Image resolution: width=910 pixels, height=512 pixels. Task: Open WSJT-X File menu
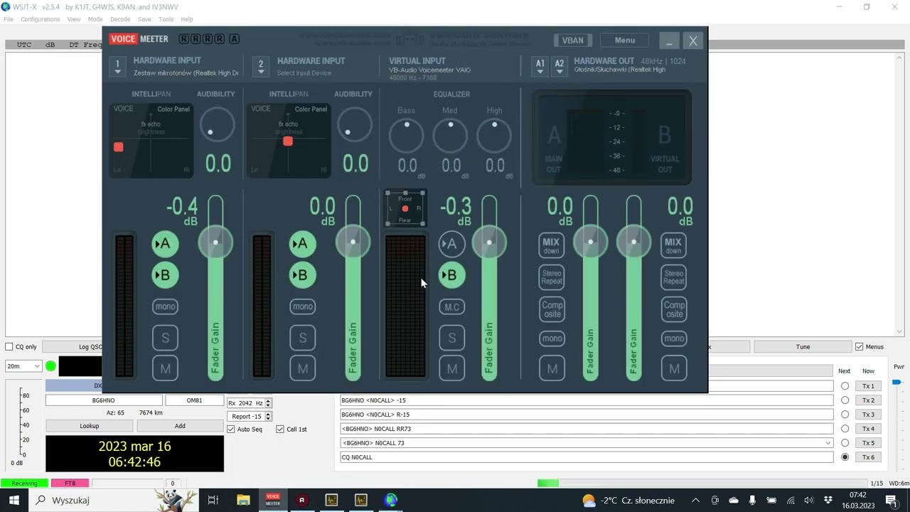pyautogui.click(x=9, y=19)
